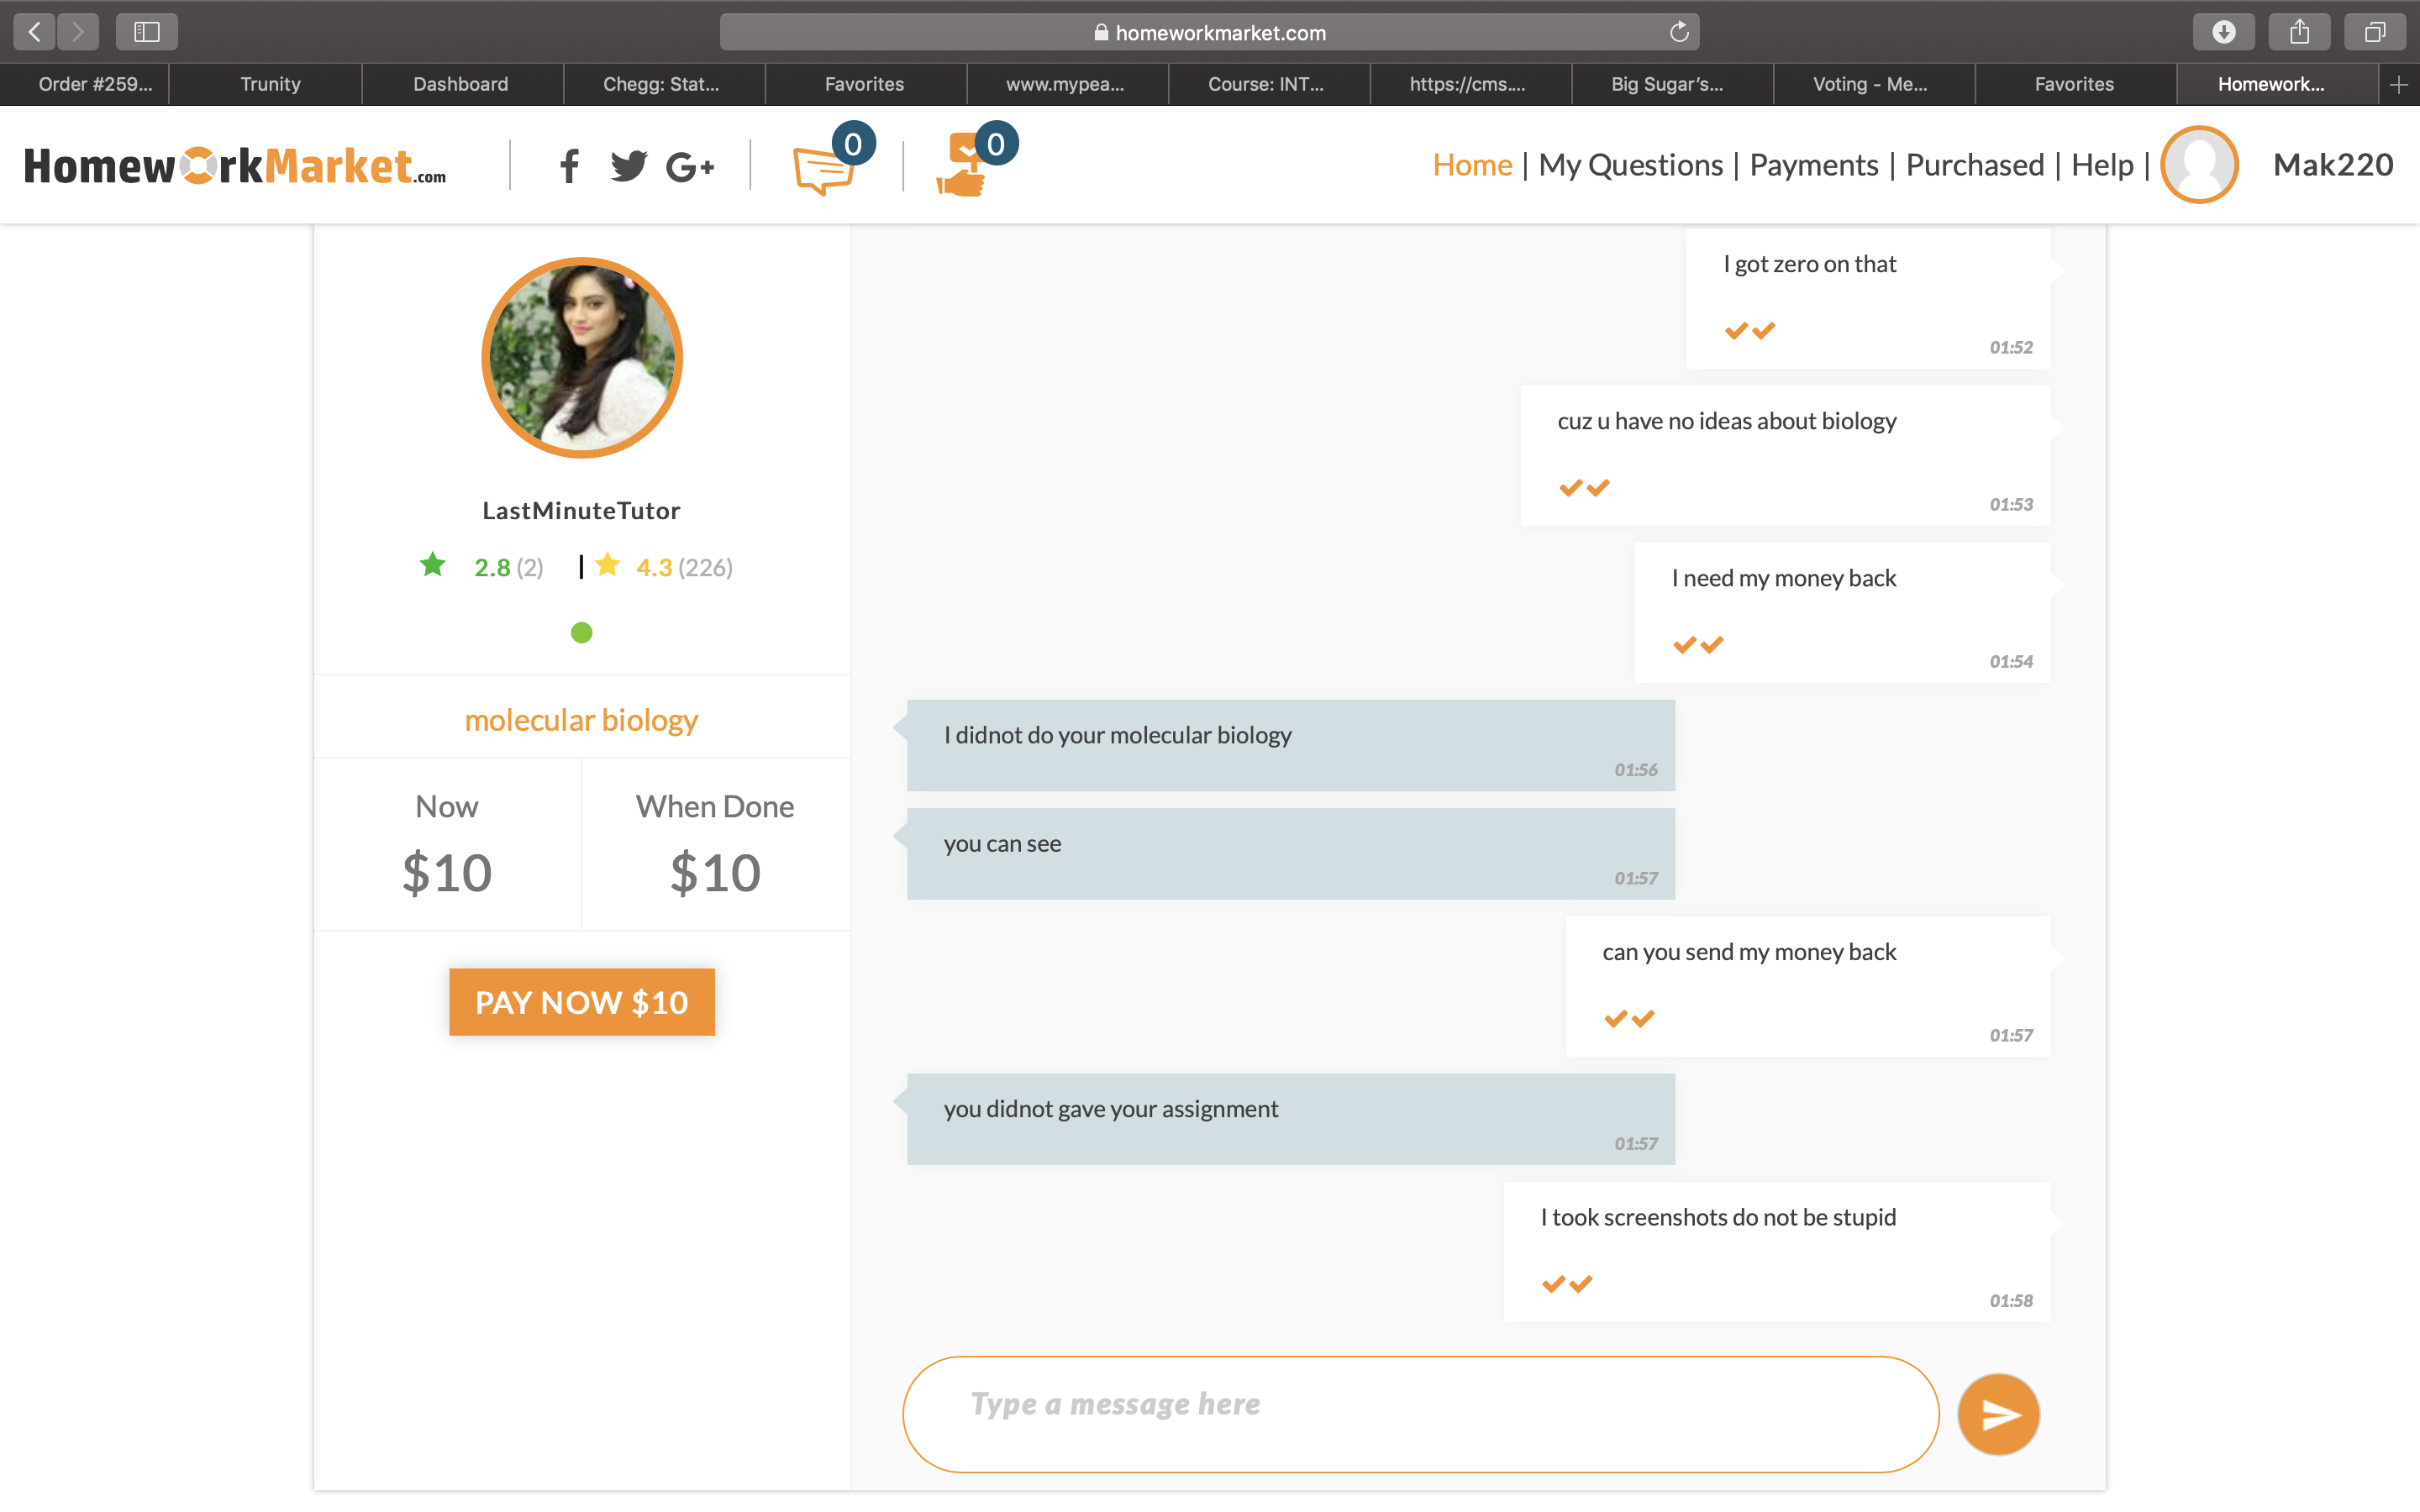Go back to previous page
This screenshot has height=1512, width=2420.
[x=35, y=32]
